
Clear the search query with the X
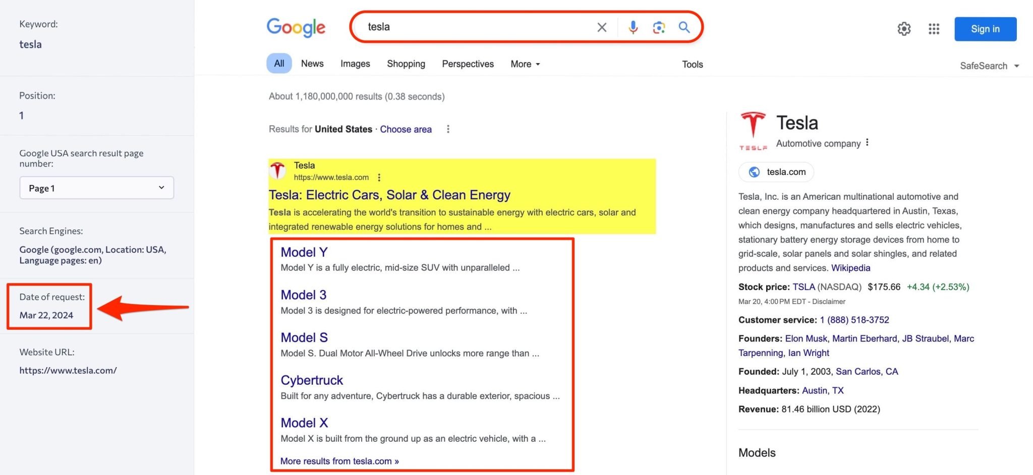tap(601, 27)
